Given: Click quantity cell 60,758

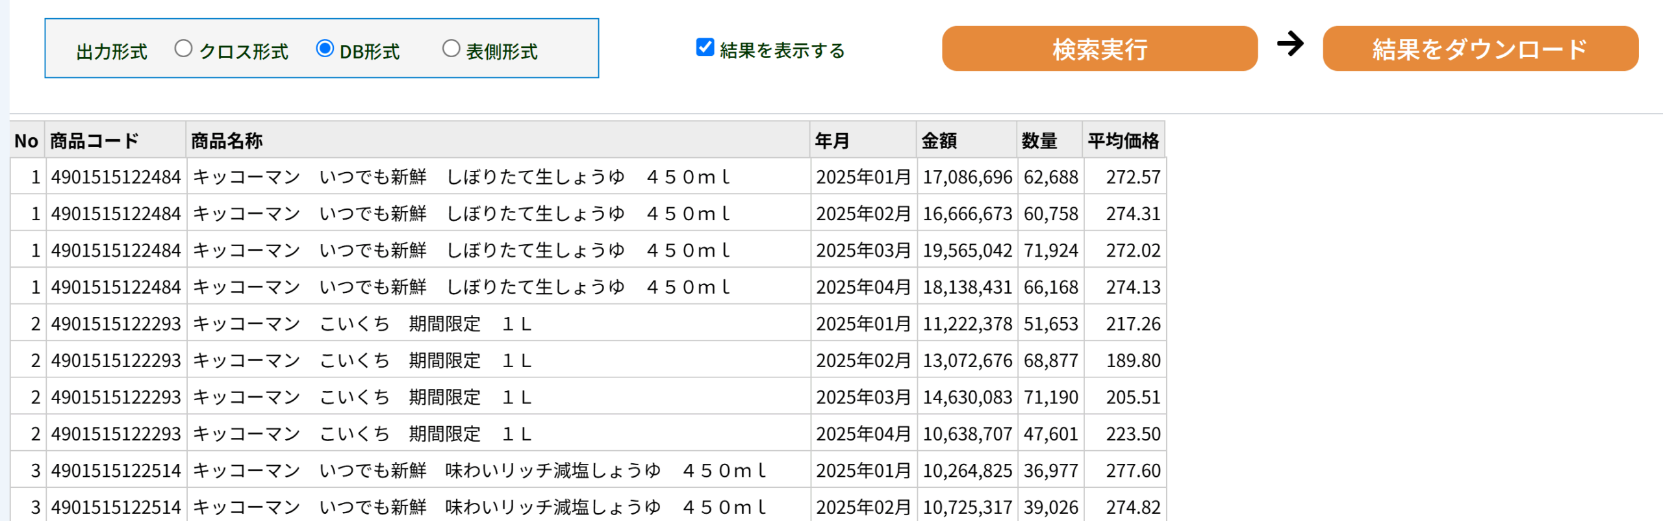Looking at the screenshot, I should click(x=1050, y=214).
